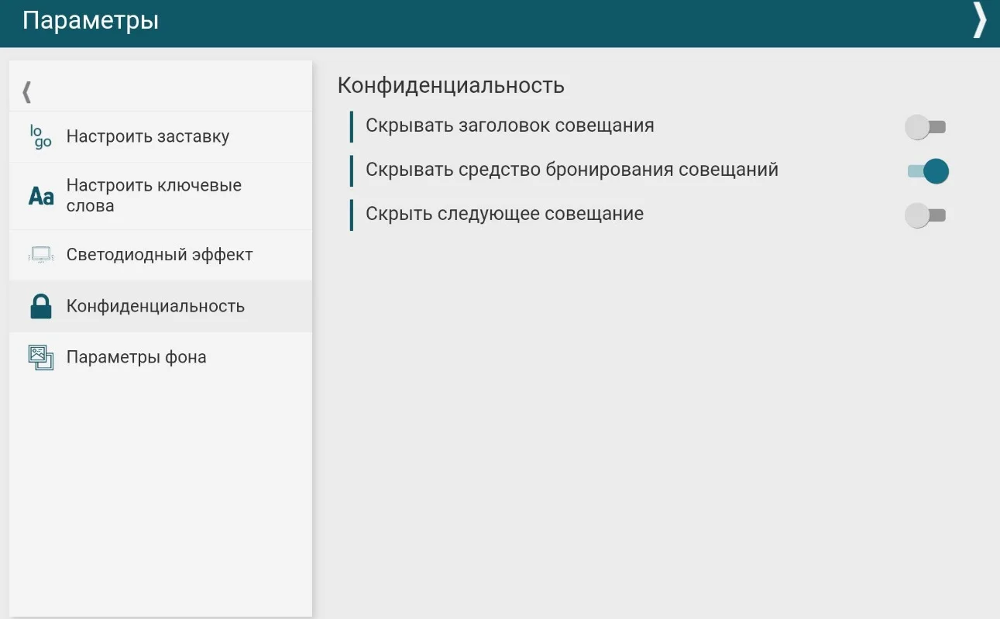Open the Настроить заставку menu entry

148,136
